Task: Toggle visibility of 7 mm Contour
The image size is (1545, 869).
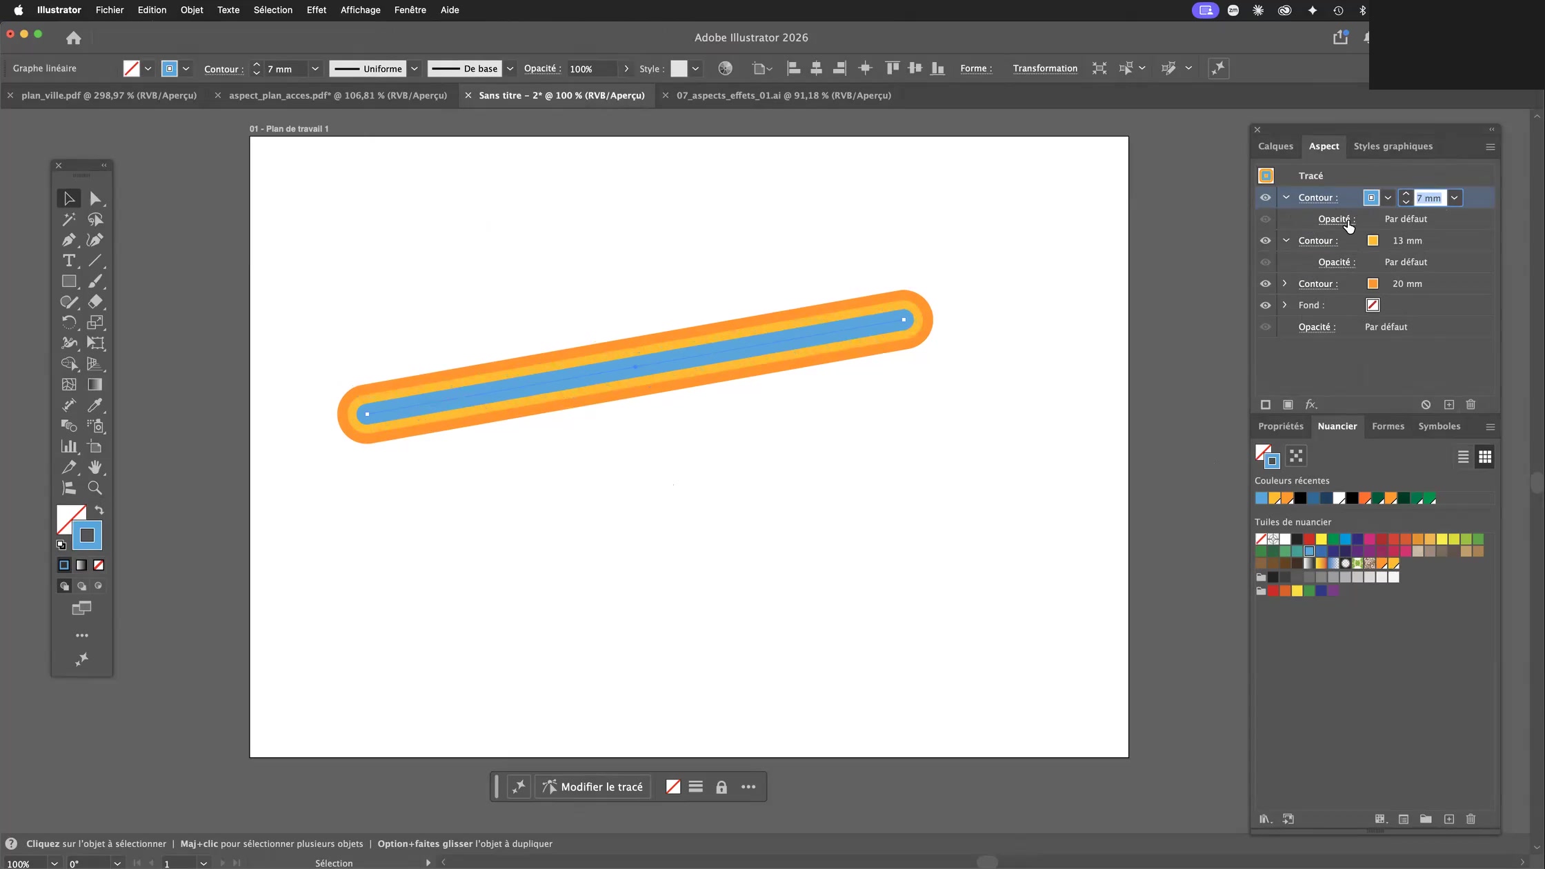Action: coord(1265,198)
